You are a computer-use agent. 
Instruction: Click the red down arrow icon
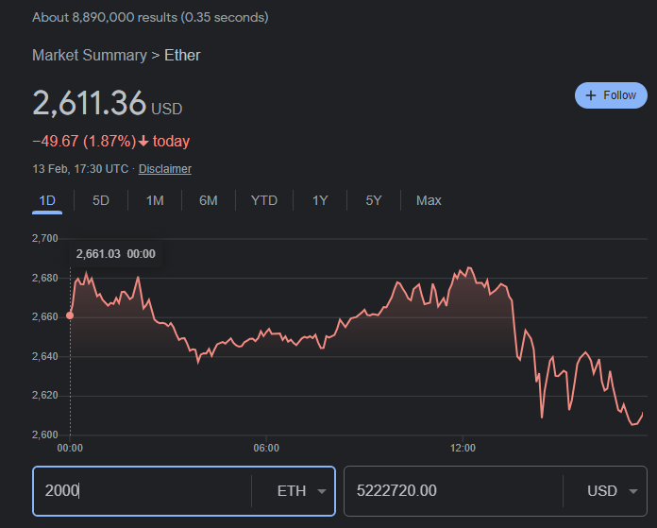pos(143,142)
